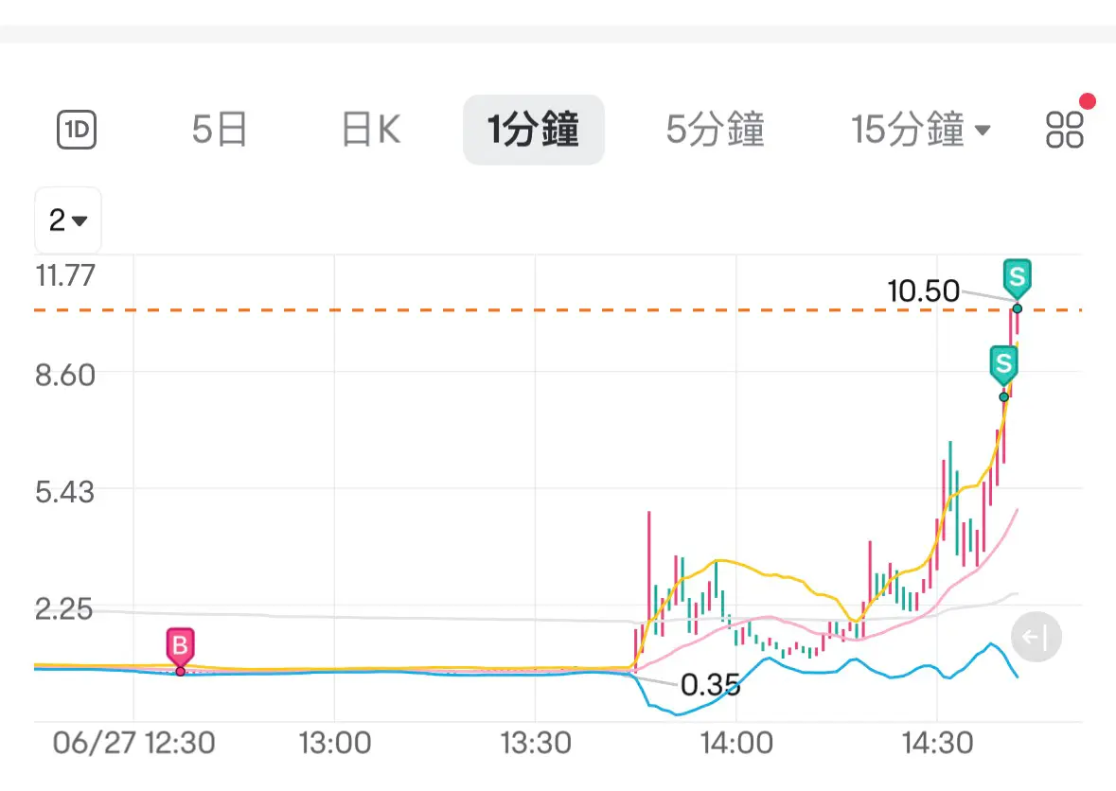Switch to the 5分鐘 five-minute tab
The width and height of the screenshot is (1116, 791).
pos(716,130)
